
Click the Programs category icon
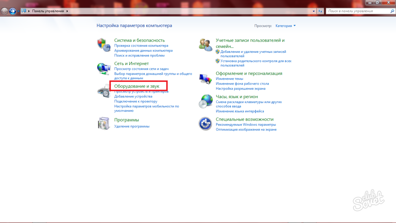[104, 123]
